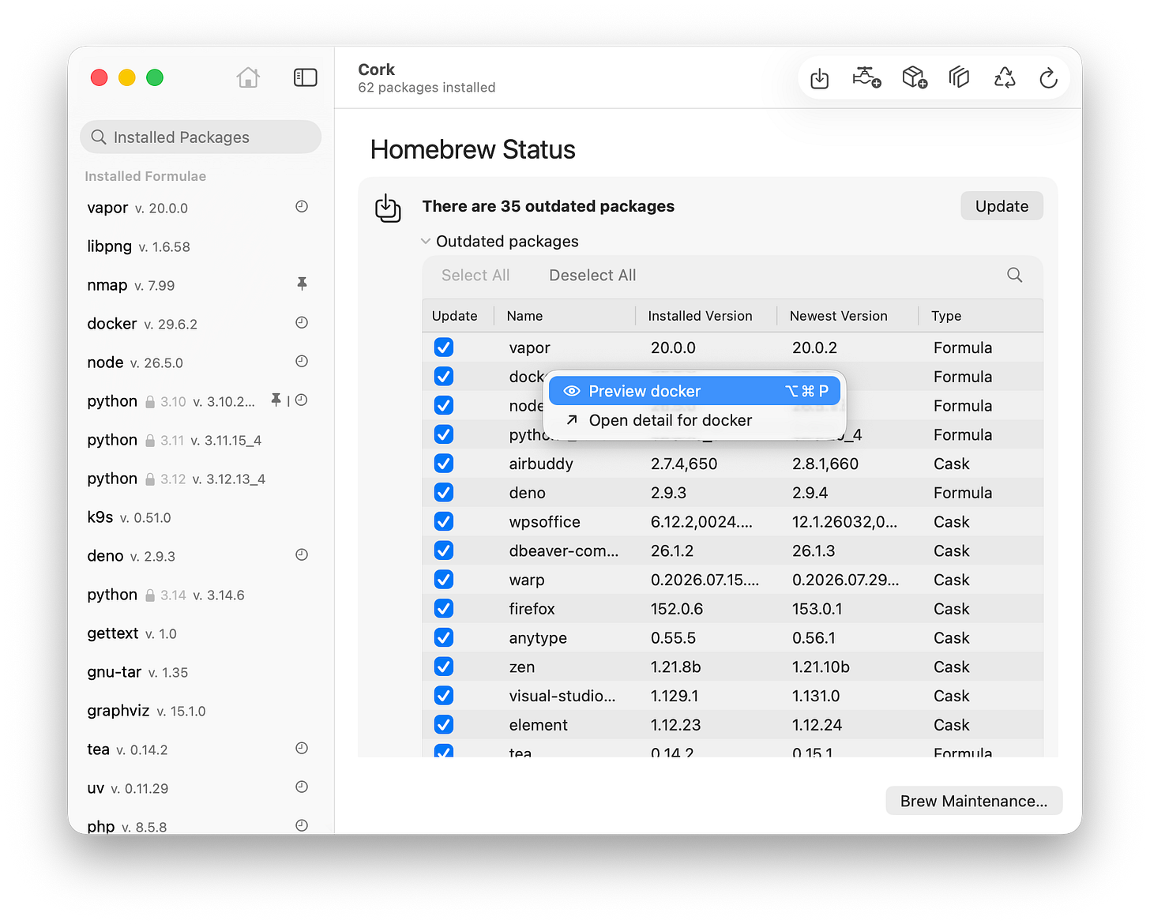This screenshot has width=1150, height=924.
Task: Uncheck the firefox update checkbox
Action: click(x=444, y=609)
